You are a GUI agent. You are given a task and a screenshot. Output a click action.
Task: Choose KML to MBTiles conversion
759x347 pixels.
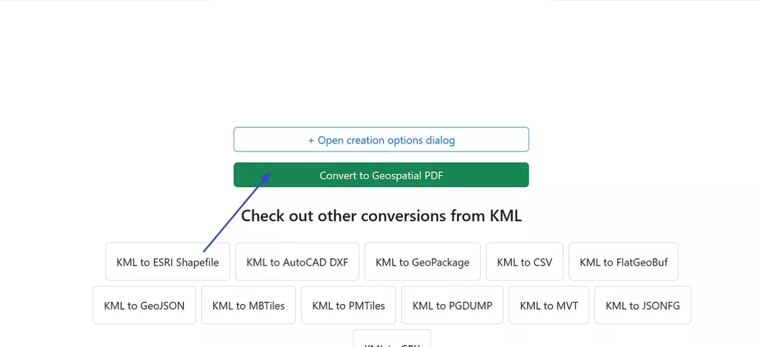tap(248, 304)
